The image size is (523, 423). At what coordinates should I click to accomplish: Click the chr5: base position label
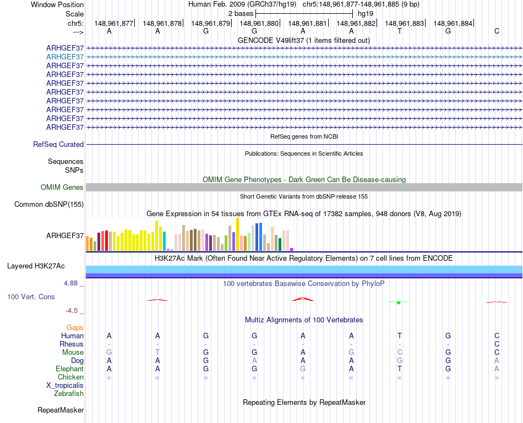pos(75,23)
